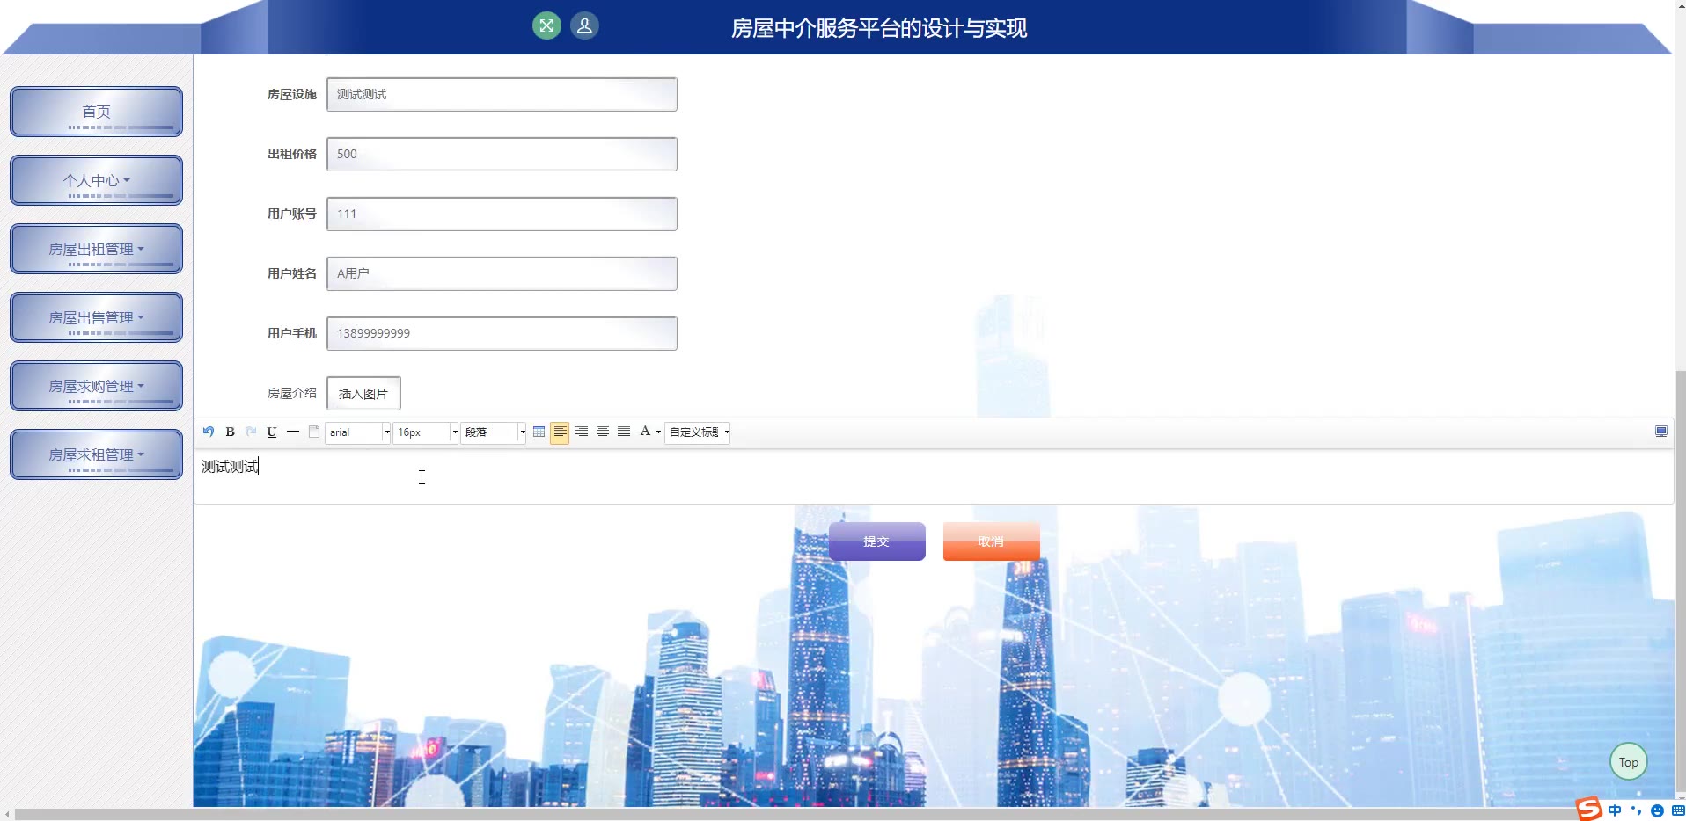
Task: Switch the 中 Chinese input mode indicator
Action: (1615, 810)
